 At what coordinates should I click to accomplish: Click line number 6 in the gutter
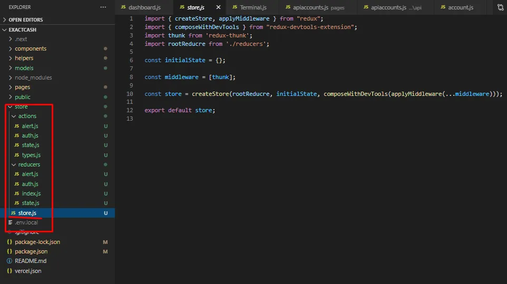(131, 60)
